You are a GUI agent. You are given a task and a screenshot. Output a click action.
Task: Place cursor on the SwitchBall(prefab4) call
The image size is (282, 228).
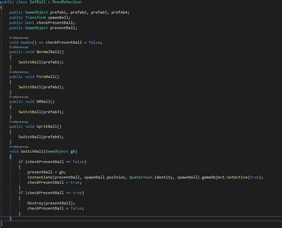point(41,137)
